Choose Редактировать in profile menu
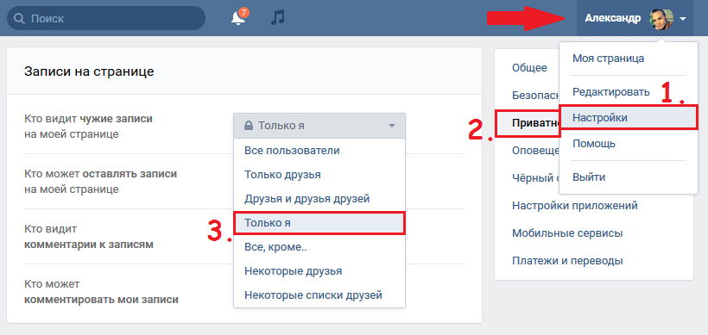Viewport: 708px width, 335px height. point(611,92)
